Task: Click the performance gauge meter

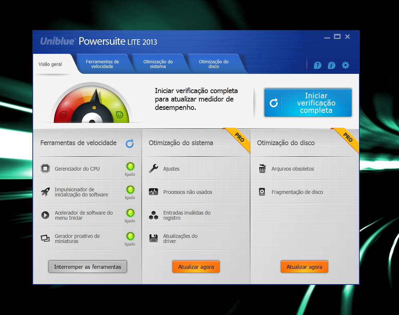Action: (x=92, y=103)
